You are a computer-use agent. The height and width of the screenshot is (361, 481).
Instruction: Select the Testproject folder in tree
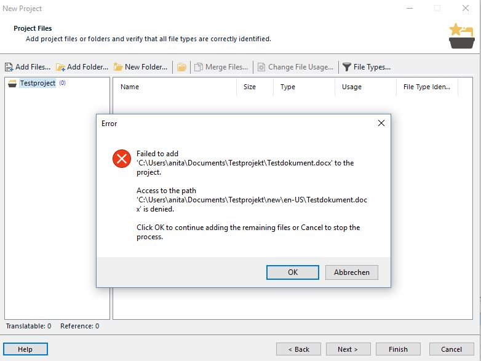click(38, 83)
